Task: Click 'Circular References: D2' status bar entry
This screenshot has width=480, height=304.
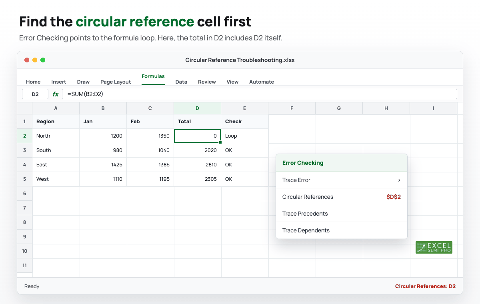Action: tap(425, 286)
